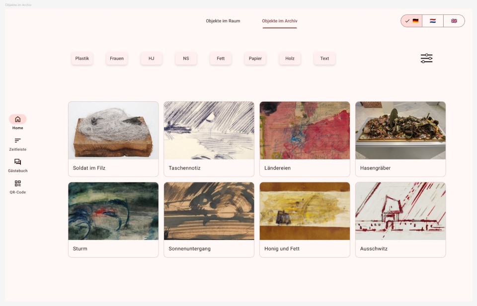Viewport: 477px width, 306px height.
Task: Select the Objekte im Archiv tab
Action: [x=280, y=21]
